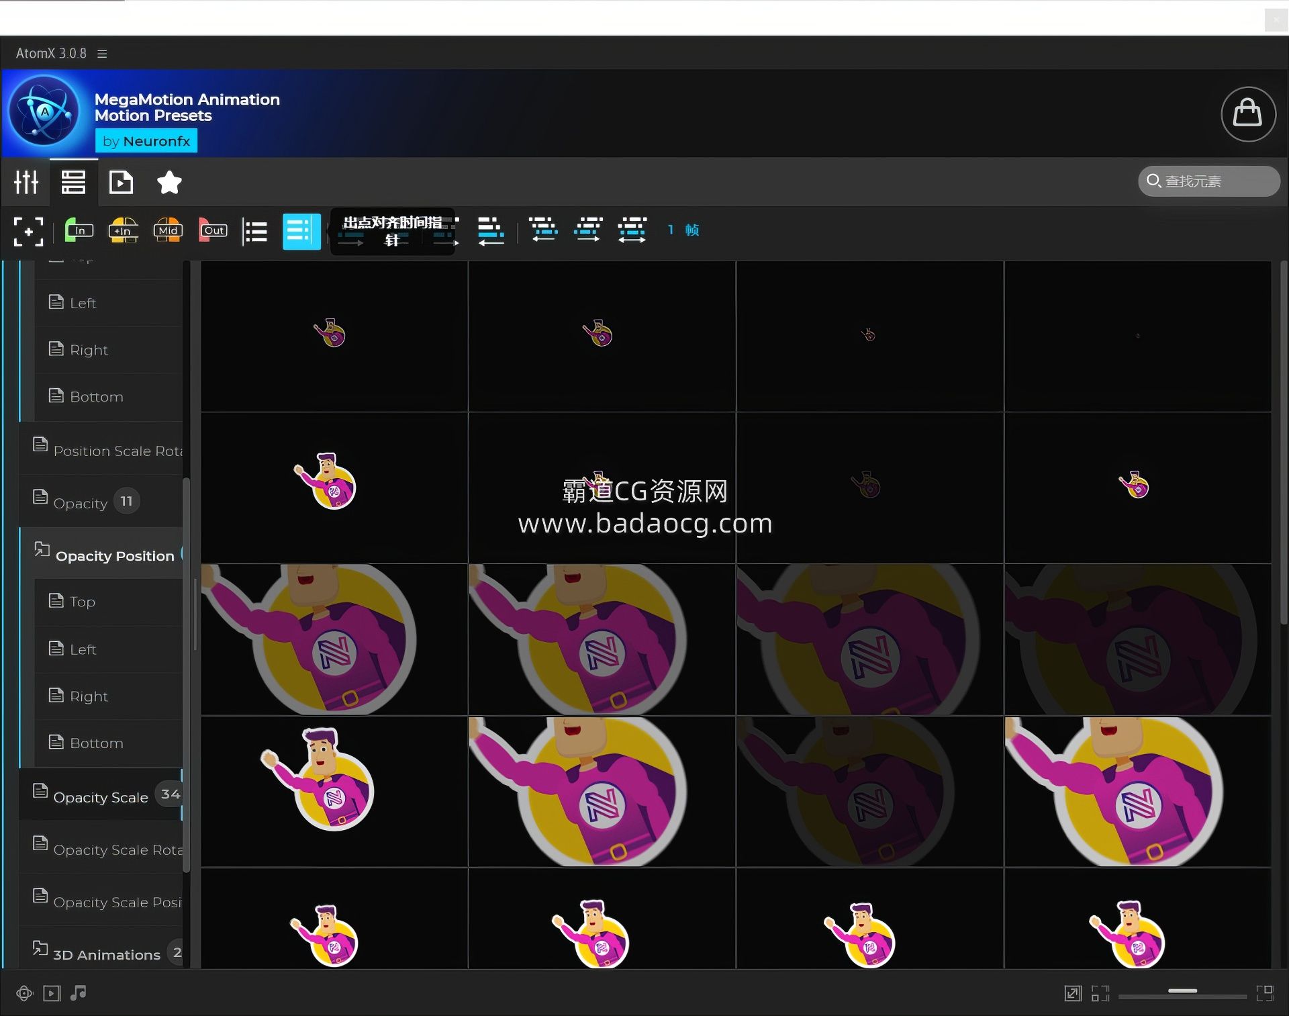This screenshot has width=1289, height=1016.
Task: Click the fourth row first preset thumbnail
Action: 334,792
